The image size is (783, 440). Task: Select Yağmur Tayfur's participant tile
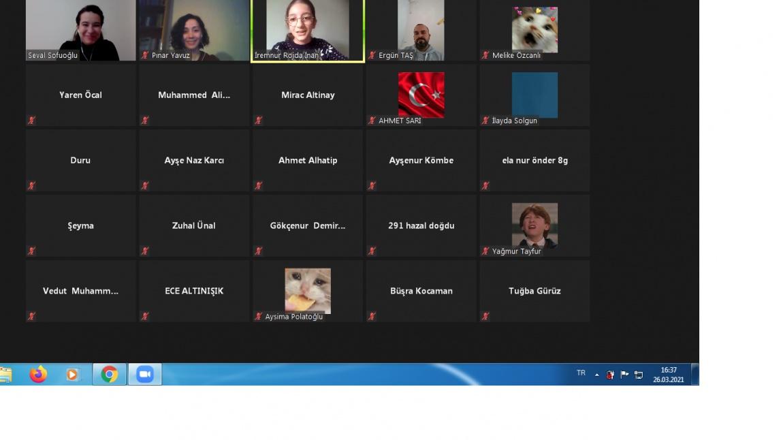tap(534, 225)
